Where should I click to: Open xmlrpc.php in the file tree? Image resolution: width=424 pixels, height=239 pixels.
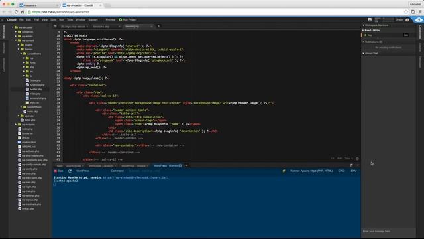click(28, 208)
